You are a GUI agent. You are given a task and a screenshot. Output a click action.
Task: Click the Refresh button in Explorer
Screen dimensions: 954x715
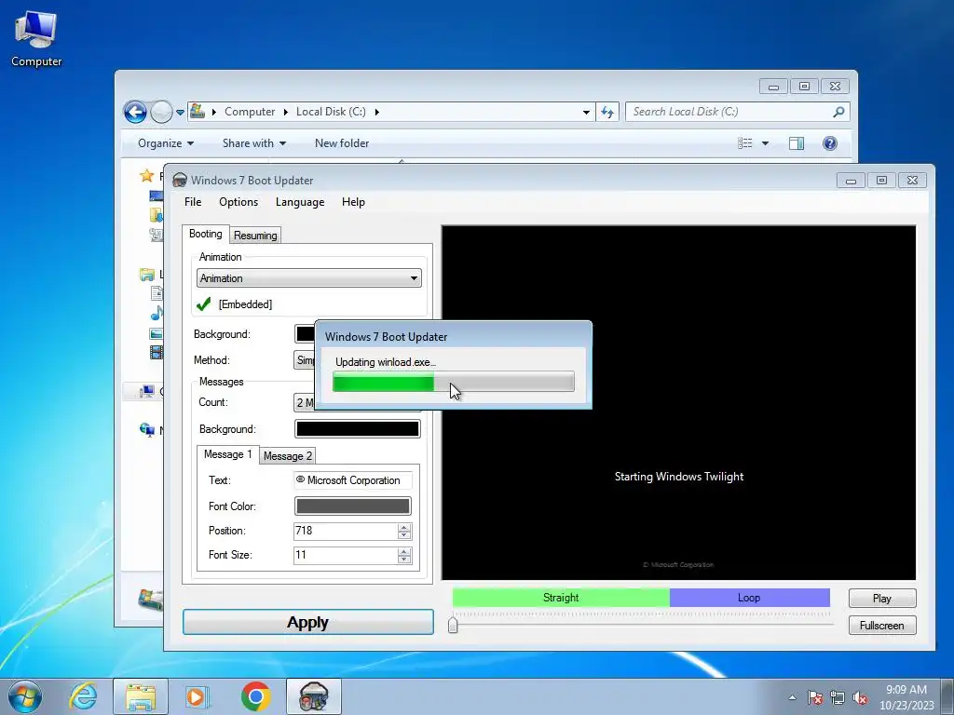click(x=607, y=112)
